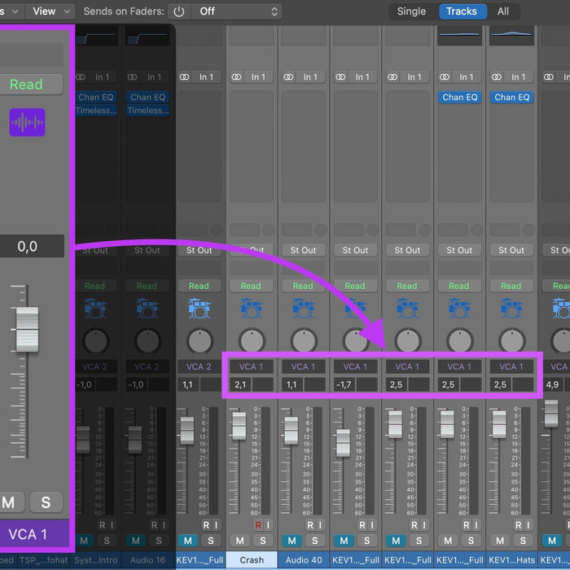This screenshot has height=570, width=570.
Task: Open the VCA 1 slot on Crash strip
Action: pos(251,366)
